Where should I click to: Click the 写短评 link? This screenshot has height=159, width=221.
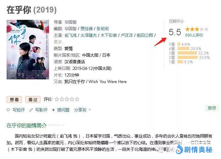point(19,110)
